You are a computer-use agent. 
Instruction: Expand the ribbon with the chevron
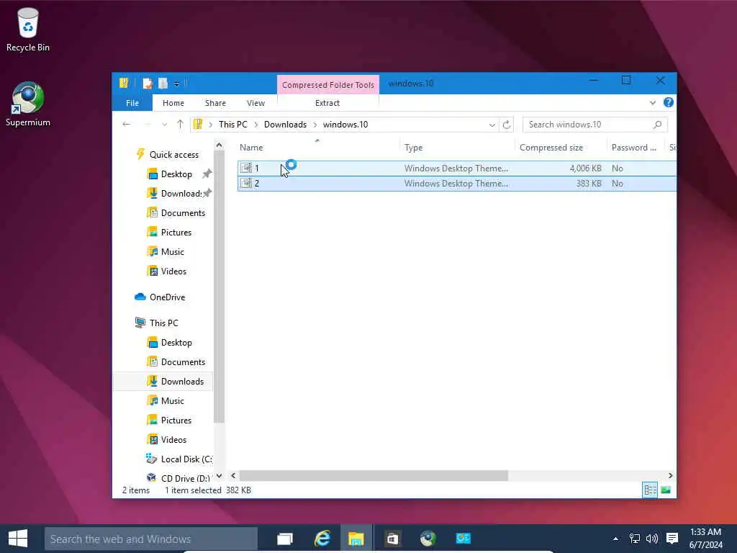click(652, 102)
